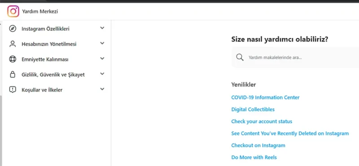Open Digital Collectibles link
Screen dimensions: 359x166
(253, 109)
